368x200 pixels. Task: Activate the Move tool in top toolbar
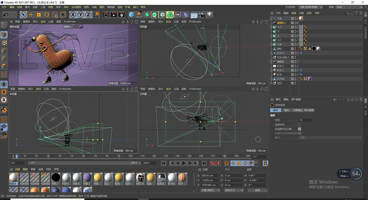(31, 15)
